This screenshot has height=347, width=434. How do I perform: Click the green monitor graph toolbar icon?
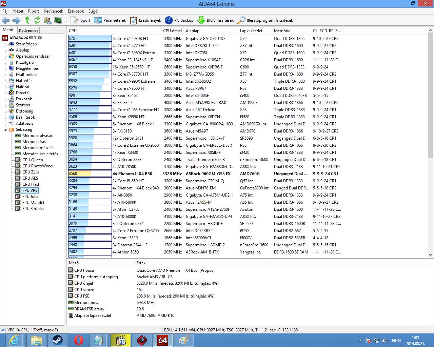tap(58, 20)
